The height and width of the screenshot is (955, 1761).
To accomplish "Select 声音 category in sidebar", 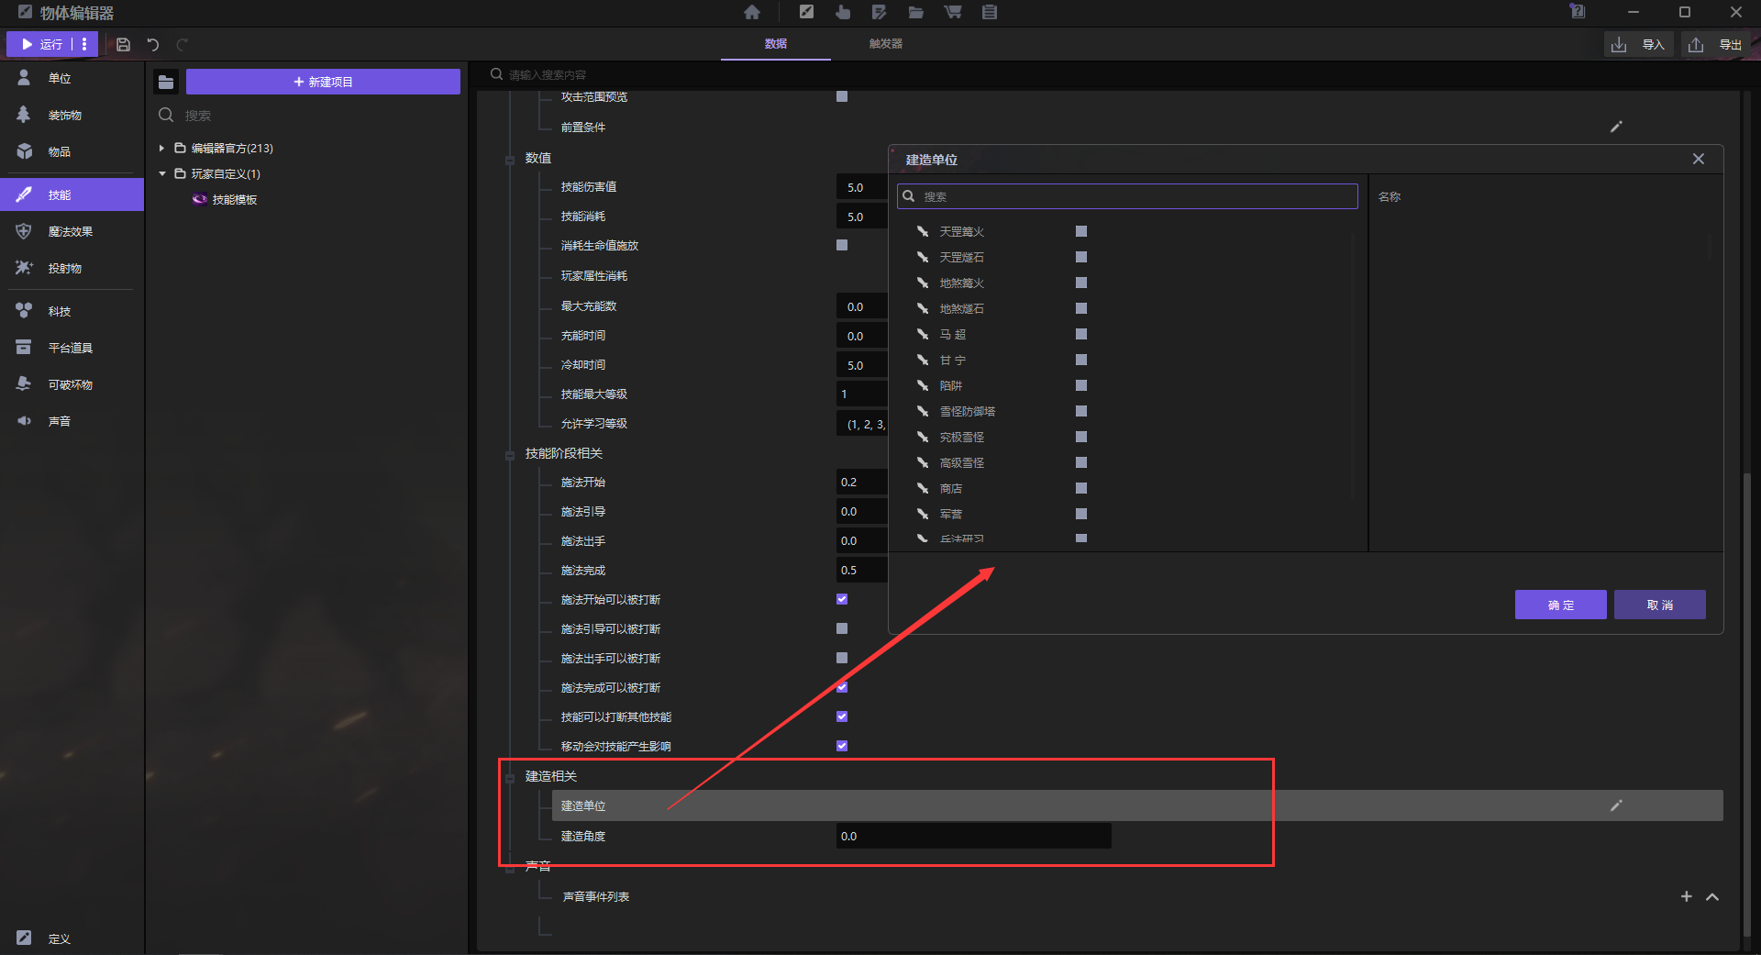I will coord(72,421).
